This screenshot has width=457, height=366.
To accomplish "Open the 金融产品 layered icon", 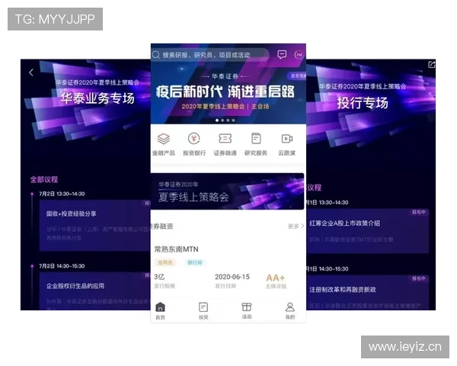I will [x=164, y=139].
